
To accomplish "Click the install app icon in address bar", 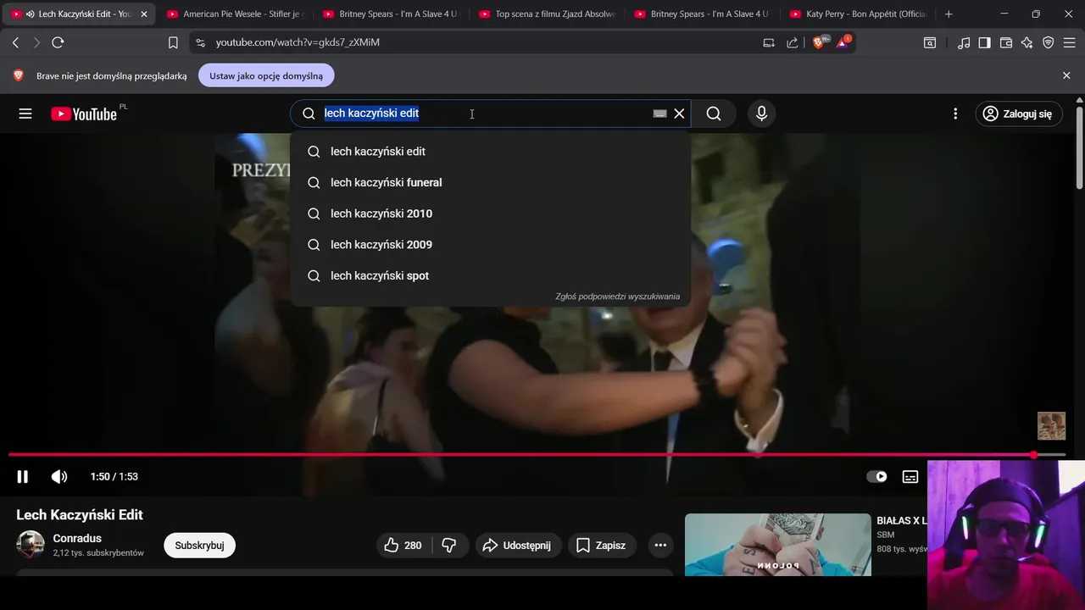I will (769, 42).
